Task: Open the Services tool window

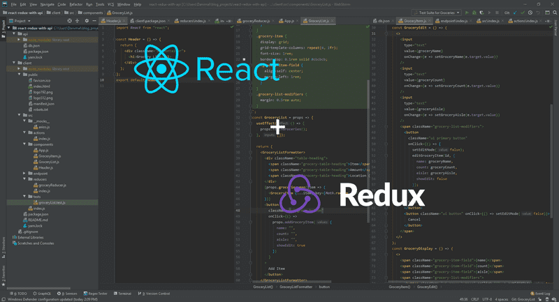Action: pos(67,294)
